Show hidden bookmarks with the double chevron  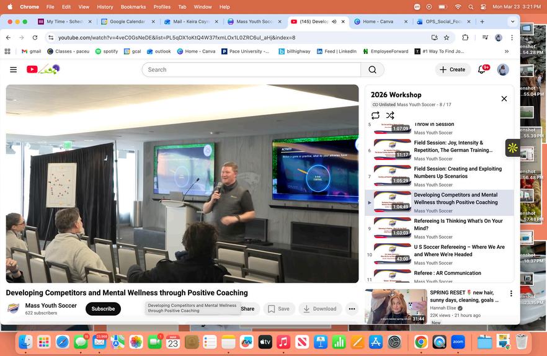(507, 51)
